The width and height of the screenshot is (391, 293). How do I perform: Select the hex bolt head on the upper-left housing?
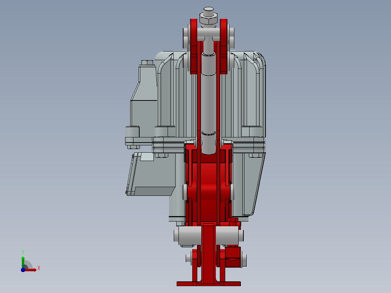147,63
